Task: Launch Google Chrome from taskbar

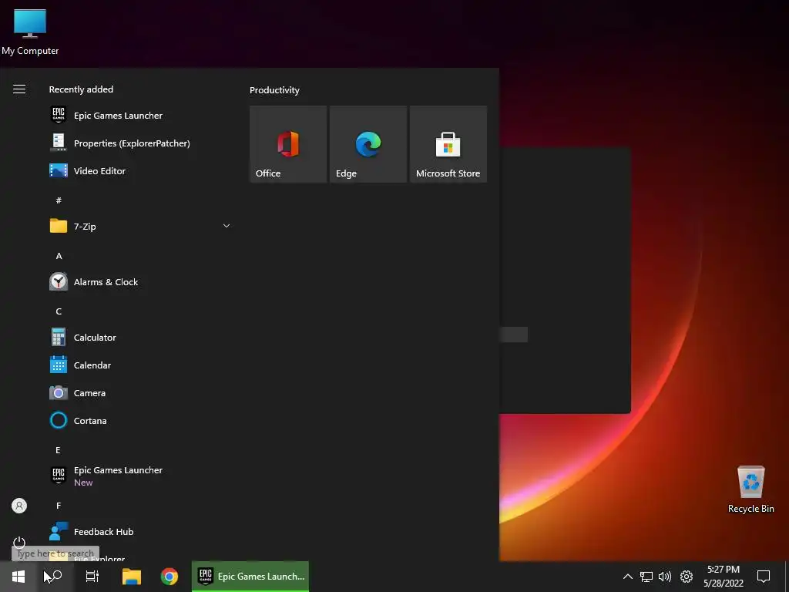Action: [170, 577]
